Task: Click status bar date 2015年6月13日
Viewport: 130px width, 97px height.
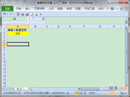Action: (12, 93)
